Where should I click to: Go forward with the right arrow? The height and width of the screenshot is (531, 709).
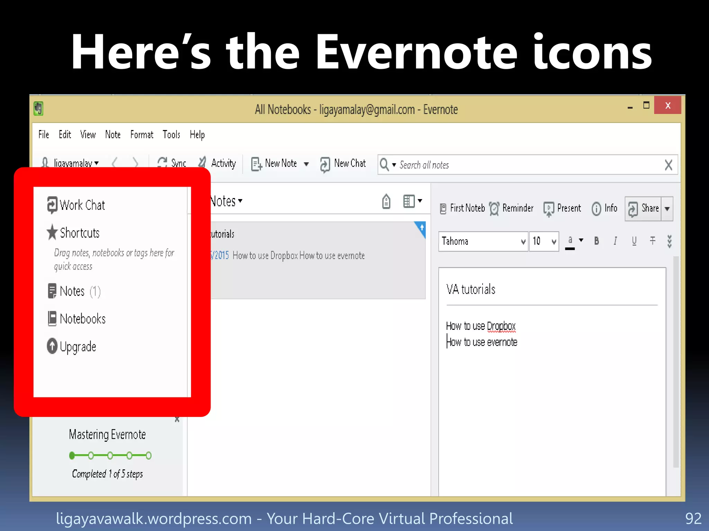135,162
